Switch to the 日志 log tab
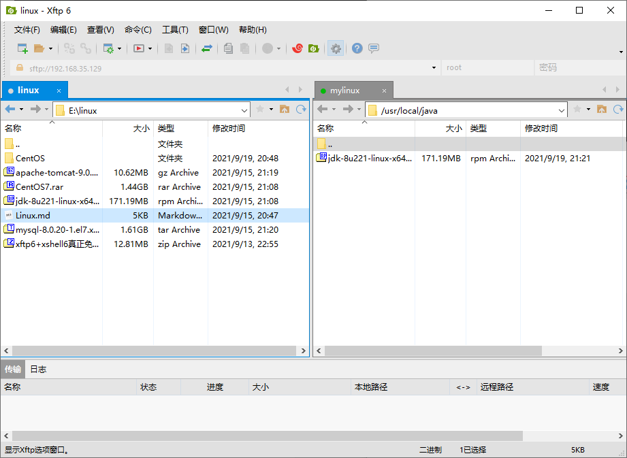 (x=38, y=370)
